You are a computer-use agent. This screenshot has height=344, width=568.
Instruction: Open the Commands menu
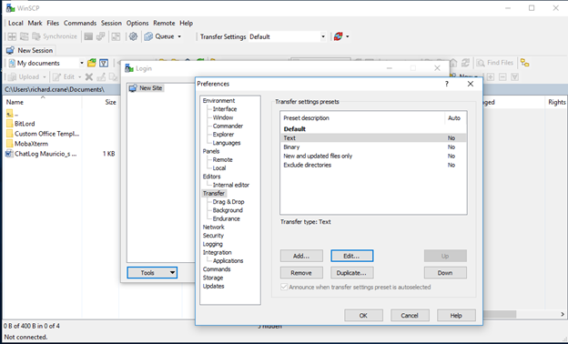click(80, 23)
